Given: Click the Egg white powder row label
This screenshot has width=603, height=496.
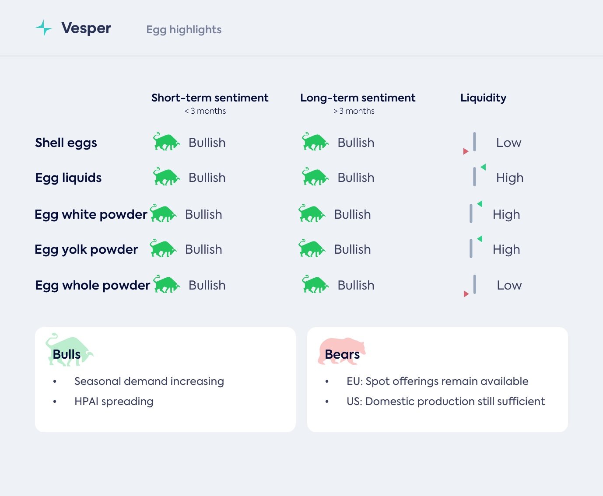Looking at the screenshot, I should tap(91, 214).
